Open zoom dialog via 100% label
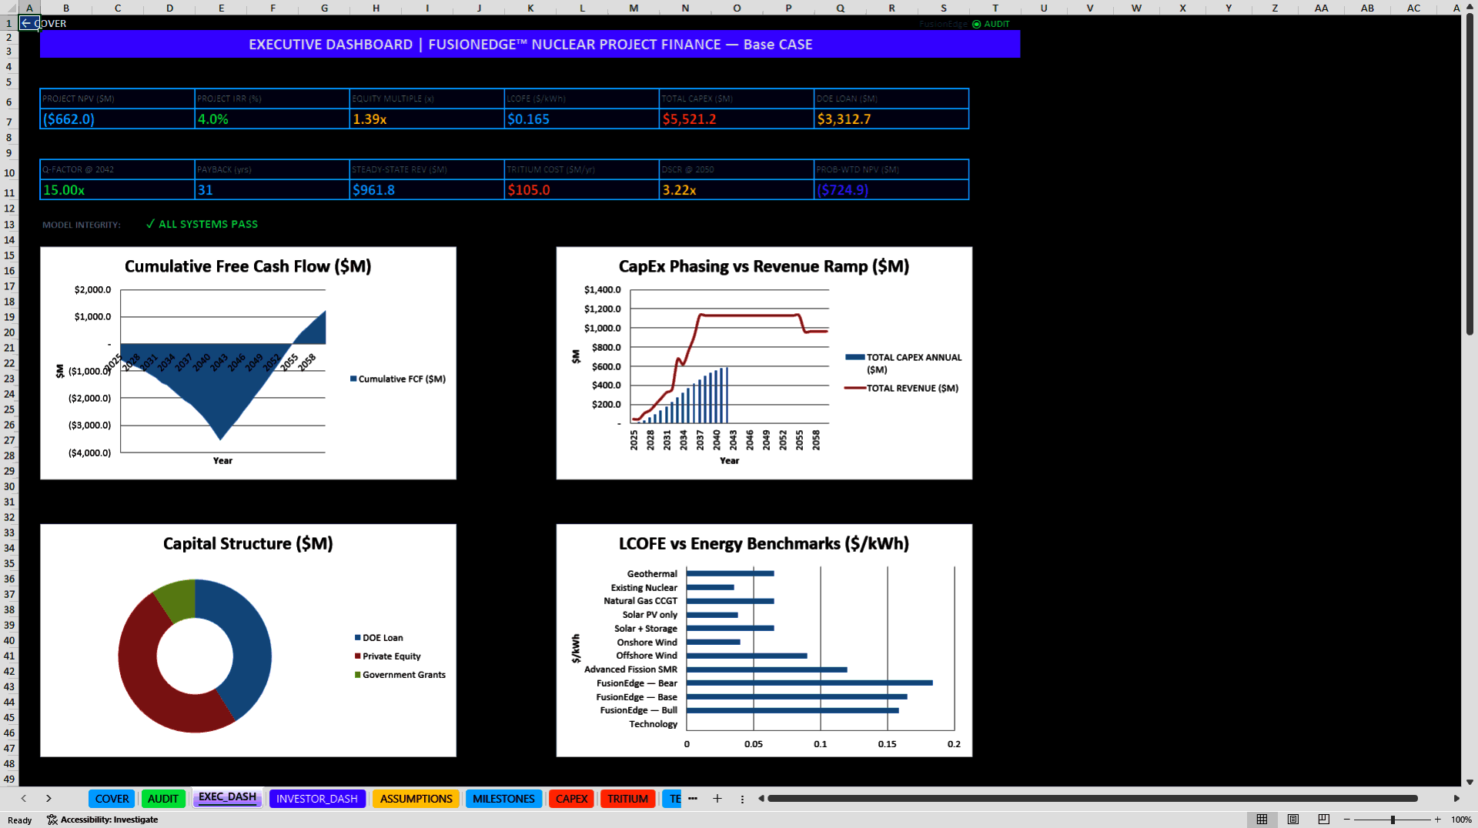Viewport: 1478px width, 828px height. click(x=1461, y=820)
